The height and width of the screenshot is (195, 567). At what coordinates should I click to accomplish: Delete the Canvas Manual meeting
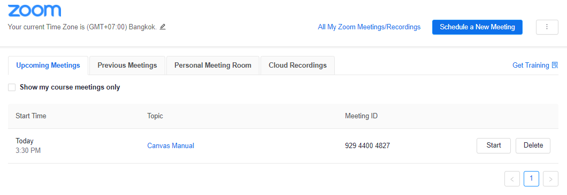(x=533, y=145)
